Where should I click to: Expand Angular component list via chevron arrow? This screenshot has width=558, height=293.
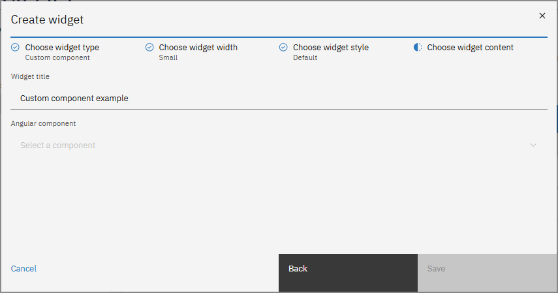coord(533,146)
